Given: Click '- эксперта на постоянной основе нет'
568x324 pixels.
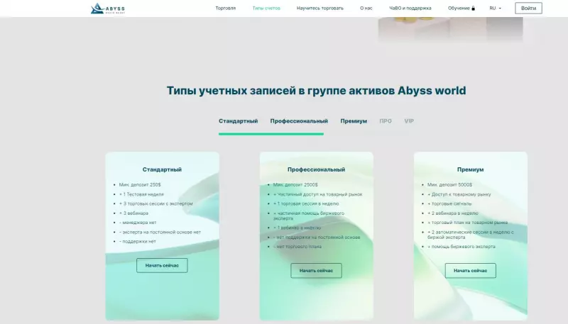Looking at the screenshot, I should [160, 232].
